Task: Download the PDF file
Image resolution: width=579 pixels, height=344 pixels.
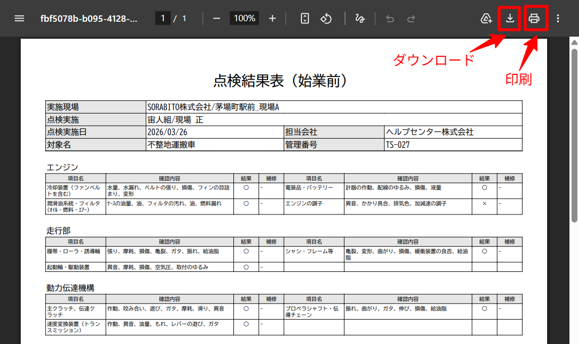Action: coord(510,19)
